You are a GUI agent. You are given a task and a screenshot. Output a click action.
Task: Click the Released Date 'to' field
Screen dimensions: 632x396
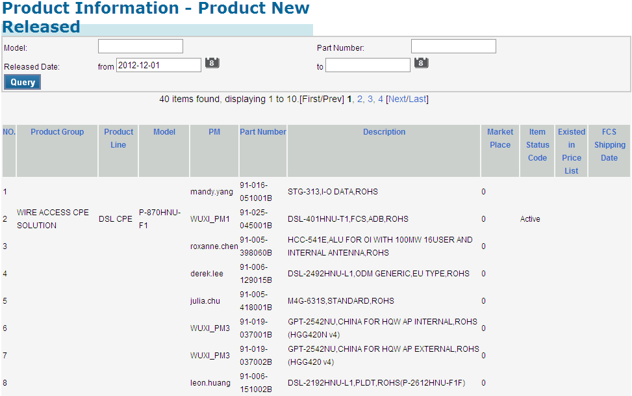coord(368,65)
